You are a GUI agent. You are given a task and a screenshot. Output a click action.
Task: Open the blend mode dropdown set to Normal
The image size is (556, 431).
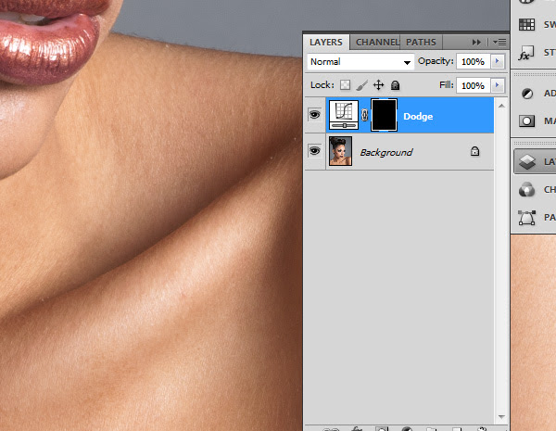(360, 61)
